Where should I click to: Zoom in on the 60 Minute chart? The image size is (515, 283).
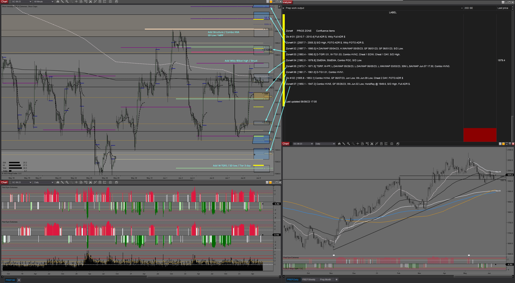[x=67, y=2]
